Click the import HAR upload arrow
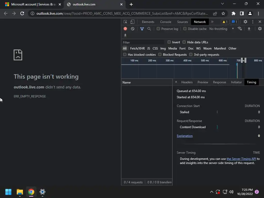264x198 pixels. click(x=249, y=29)
